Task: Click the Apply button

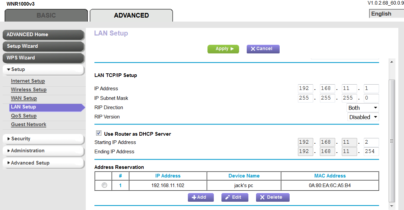Action: pyautogui.click(x=223, y=49)
